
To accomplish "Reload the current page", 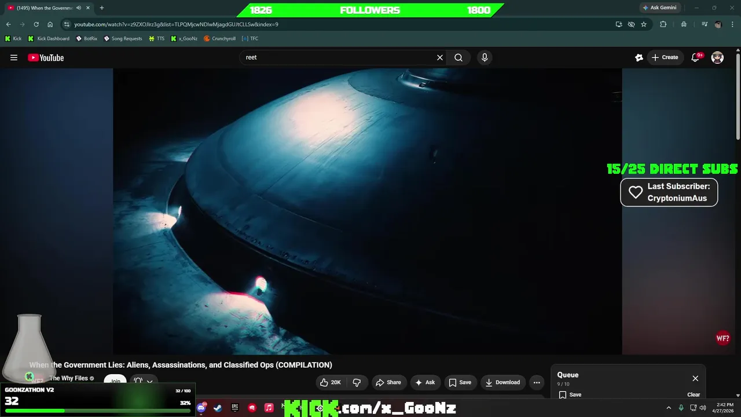I will [x=36, y=24].
